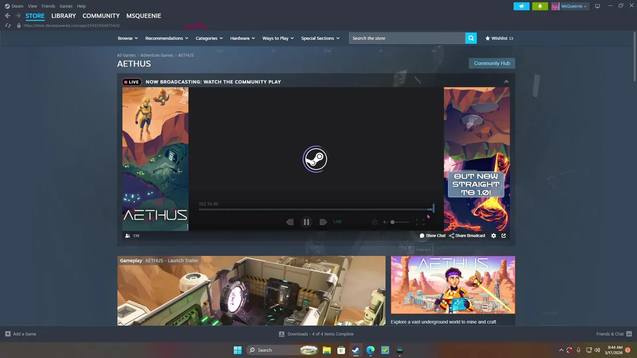This screenshot has width=637, height=358.
Task: Click Add a Game
Action: point(20,334)
